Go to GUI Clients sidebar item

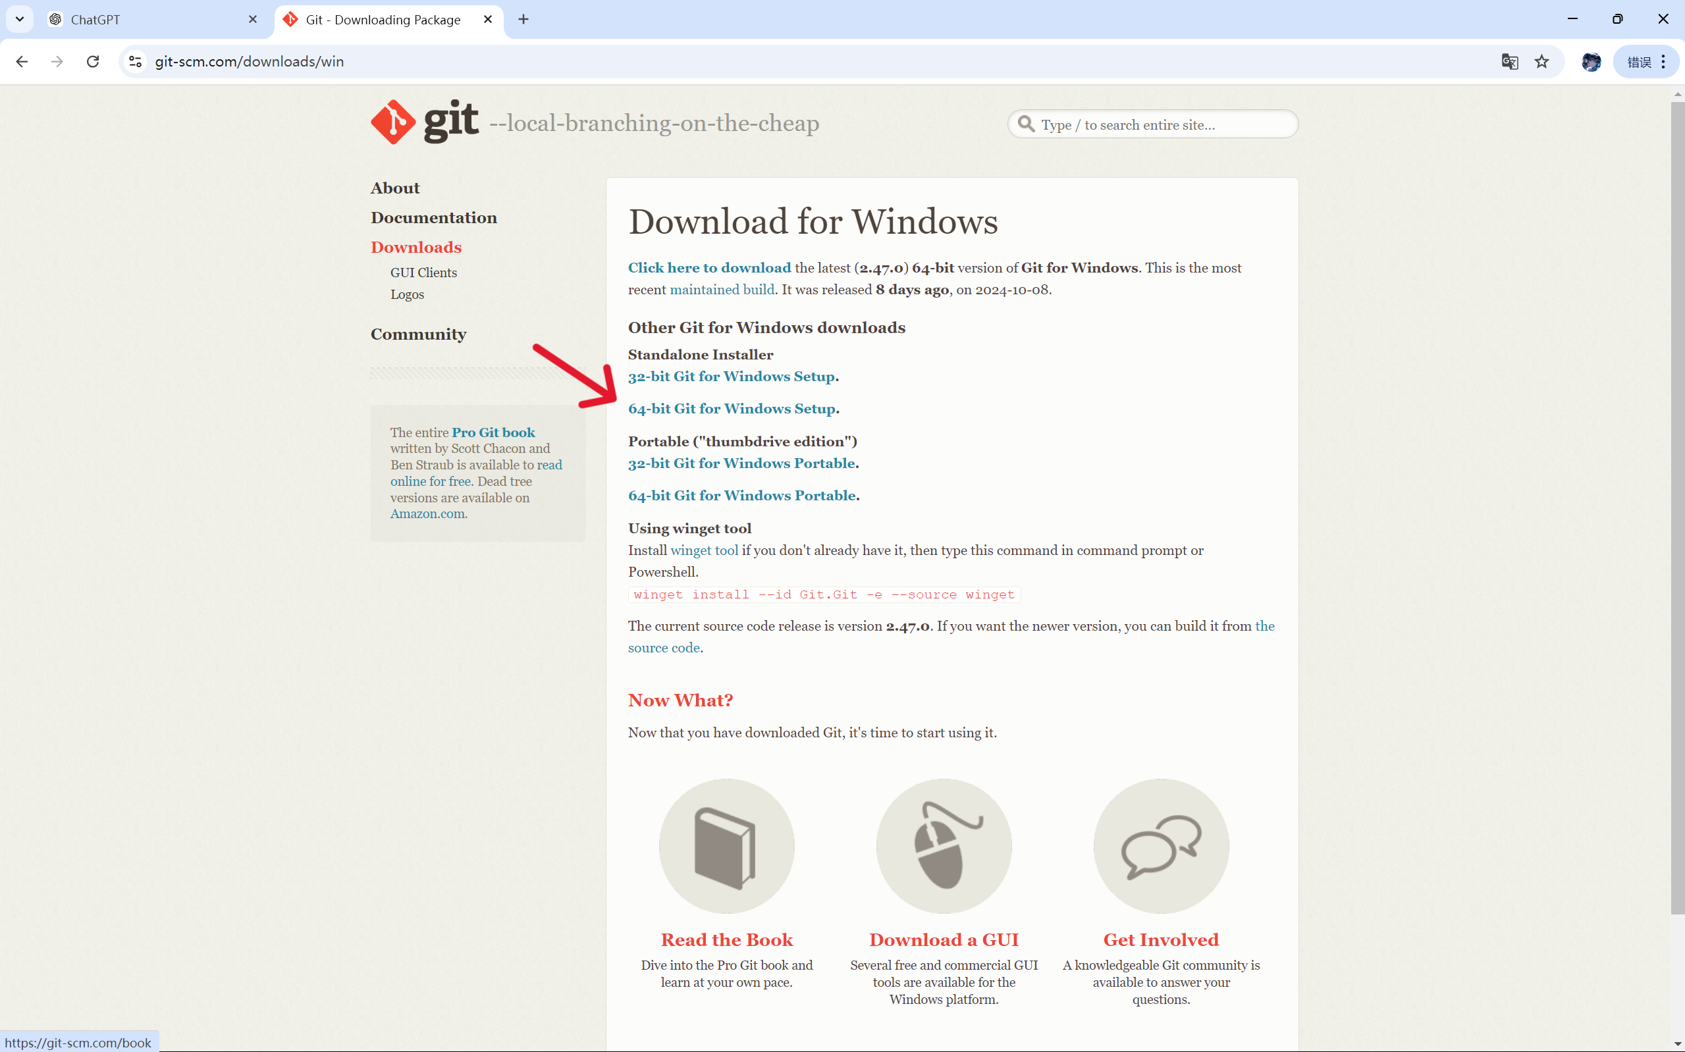(423, 273)
